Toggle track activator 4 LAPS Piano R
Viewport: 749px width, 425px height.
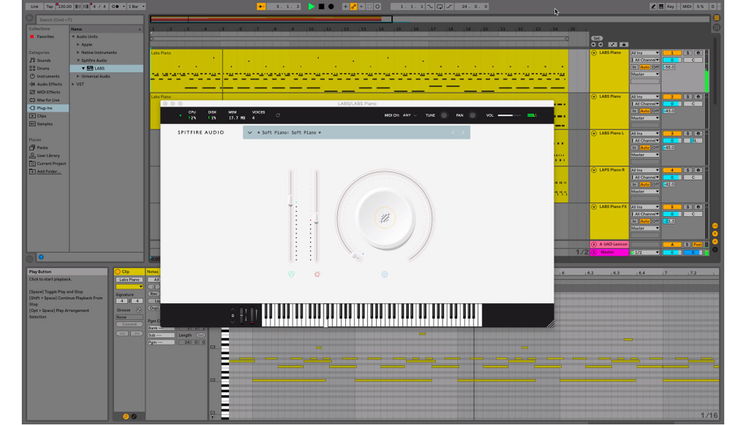pyautogui.click(x=672, y=171)
